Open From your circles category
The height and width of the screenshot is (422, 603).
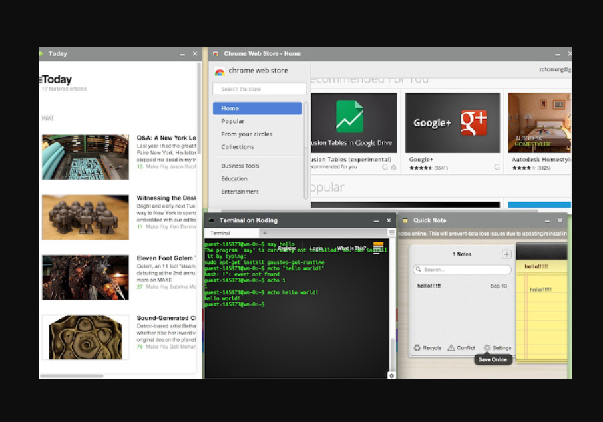[x=246, y=134]
